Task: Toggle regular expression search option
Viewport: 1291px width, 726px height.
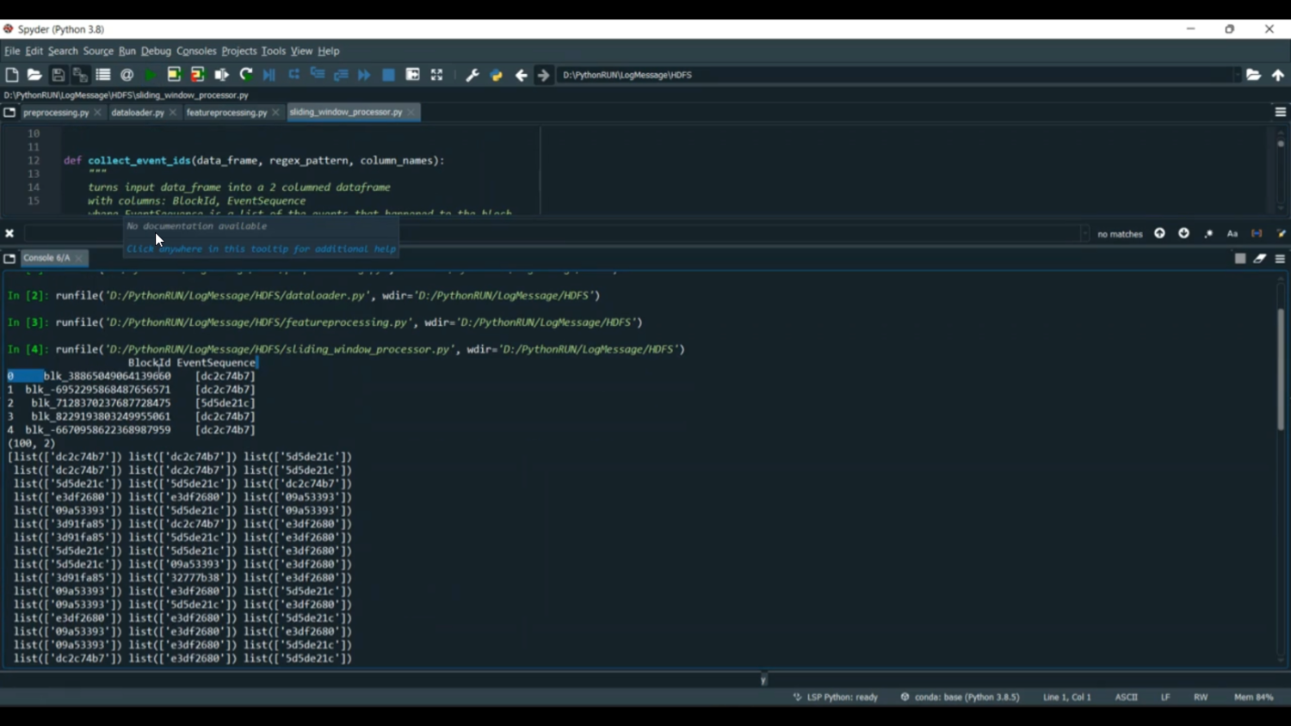Action: pos(1208,234)
